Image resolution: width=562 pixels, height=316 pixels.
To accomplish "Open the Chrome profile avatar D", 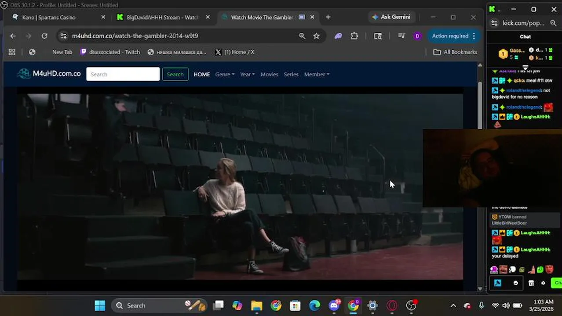I will [417, 36].
